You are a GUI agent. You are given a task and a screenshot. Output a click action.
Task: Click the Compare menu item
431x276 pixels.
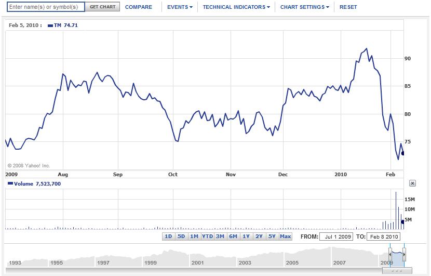point(139,7)
